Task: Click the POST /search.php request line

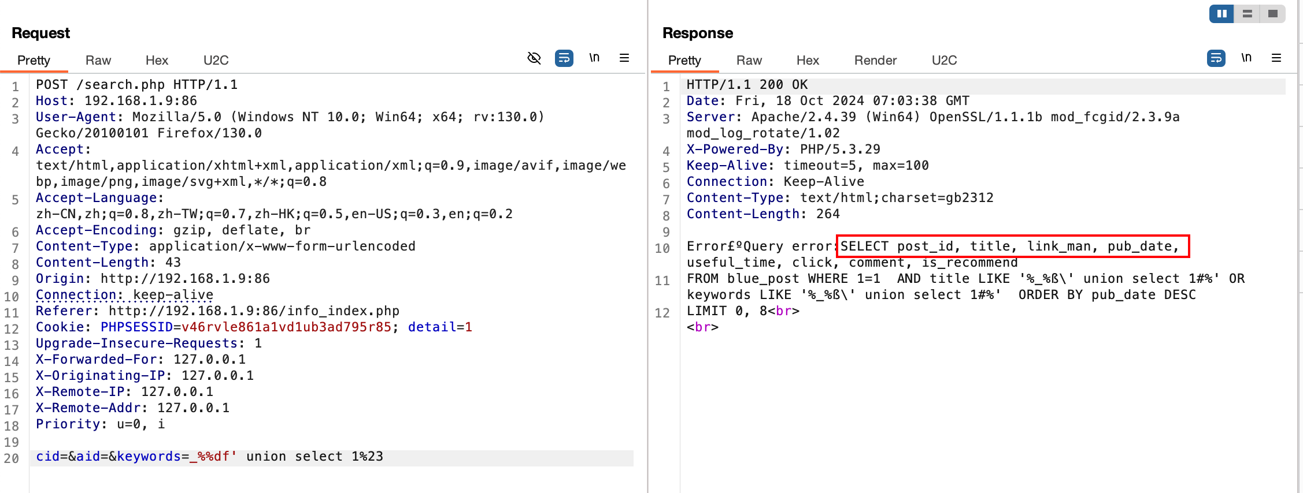Action: (137, 85)
